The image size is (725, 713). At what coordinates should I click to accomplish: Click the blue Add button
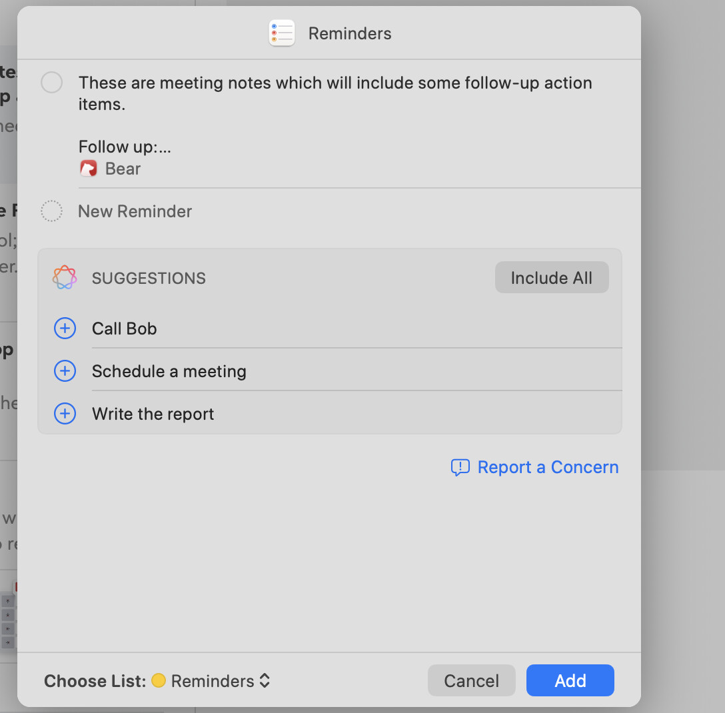tap(570, 680)
